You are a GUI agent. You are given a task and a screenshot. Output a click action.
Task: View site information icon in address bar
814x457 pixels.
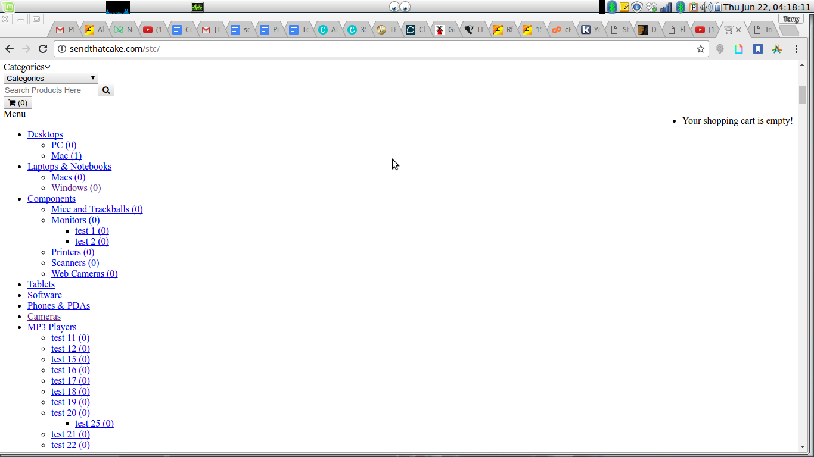click(x=61, y=49)
